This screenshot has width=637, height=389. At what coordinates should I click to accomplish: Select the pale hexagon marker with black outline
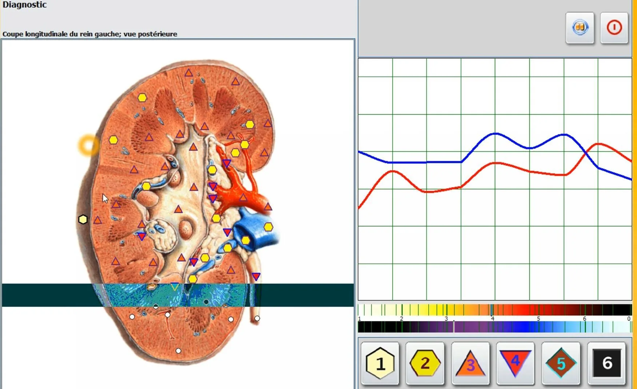coord(83,219)
